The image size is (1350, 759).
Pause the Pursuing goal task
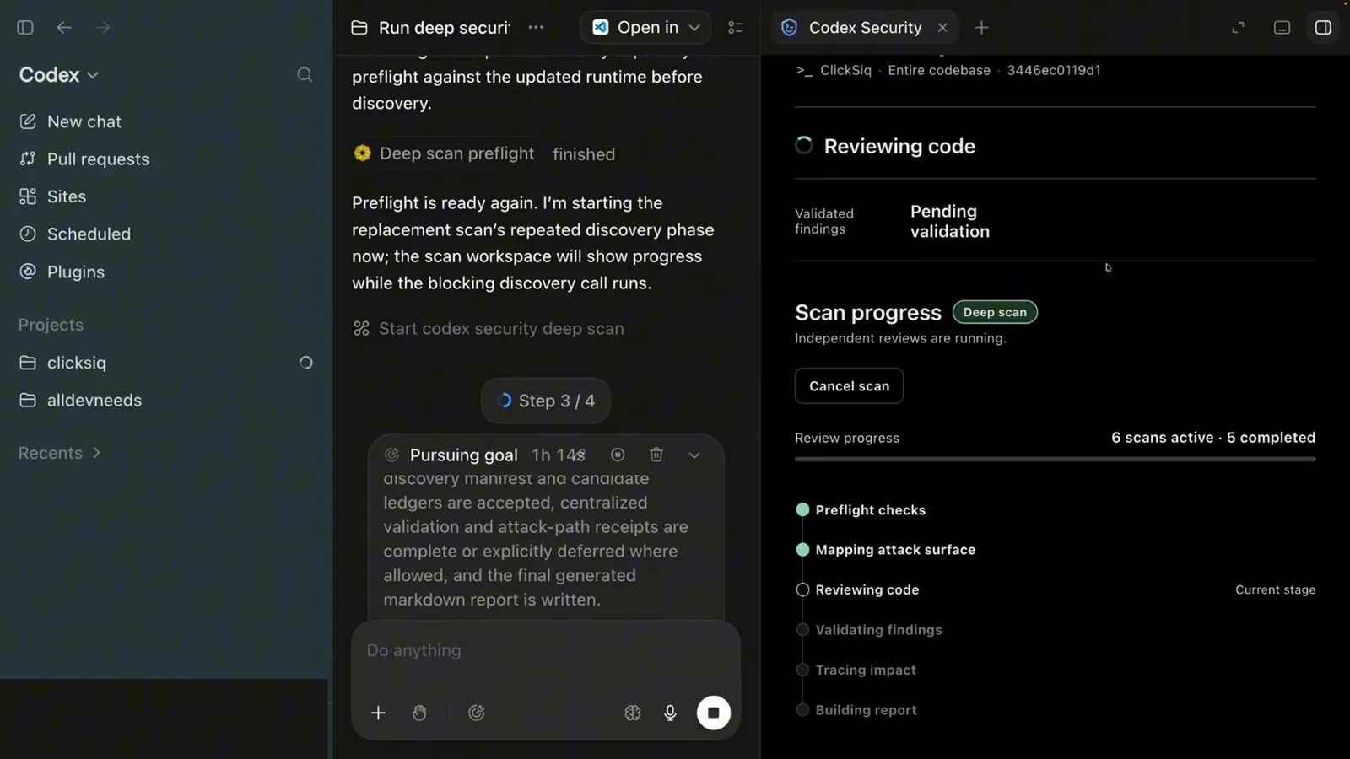pos(618,455)
